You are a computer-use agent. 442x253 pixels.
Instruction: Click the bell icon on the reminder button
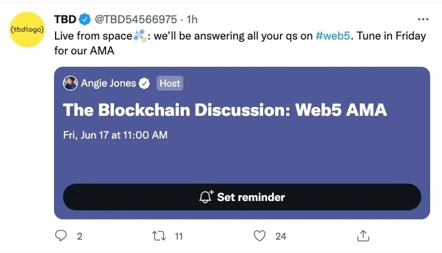tap(206, 197)
